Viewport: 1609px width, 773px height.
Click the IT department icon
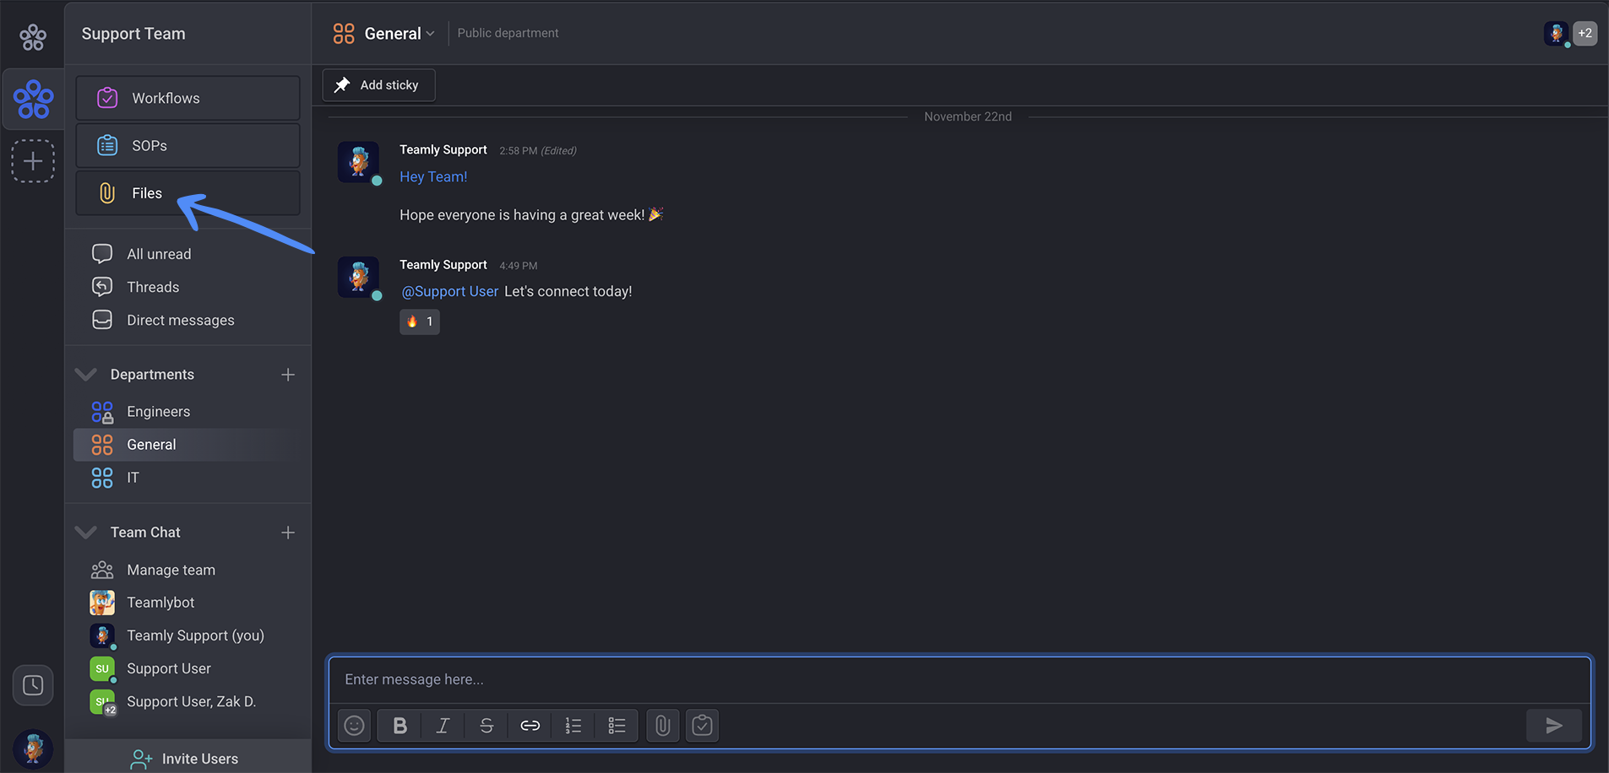(x=102, y=478)
